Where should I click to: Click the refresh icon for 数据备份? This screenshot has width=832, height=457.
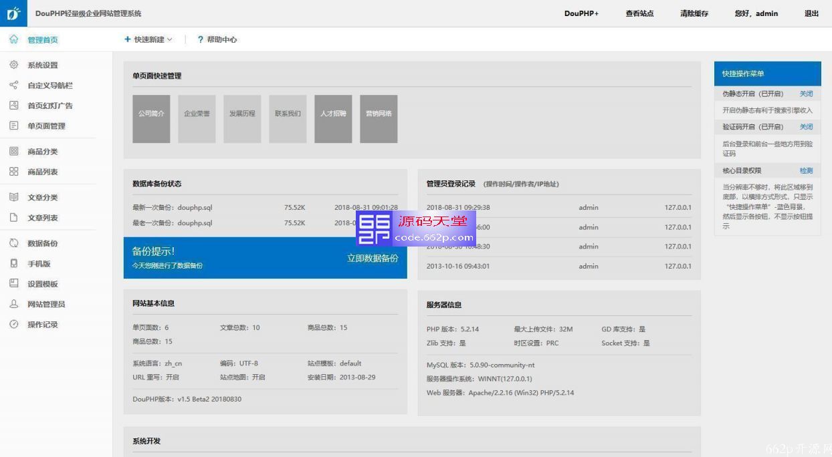(x=13, y=243)
